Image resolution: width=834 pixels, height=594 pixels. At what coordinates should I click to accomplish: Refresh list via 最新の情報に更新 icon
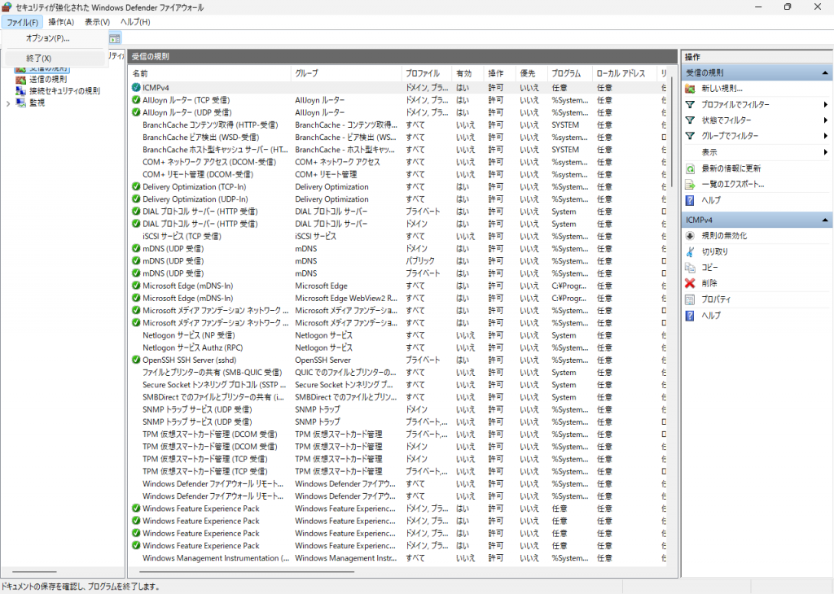(x=690, y=168)
